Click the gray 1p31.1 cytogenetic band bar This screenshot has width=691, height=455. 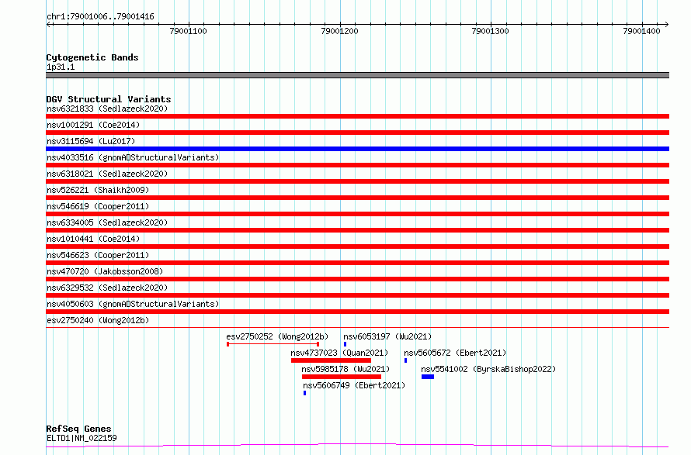point(357,75)
